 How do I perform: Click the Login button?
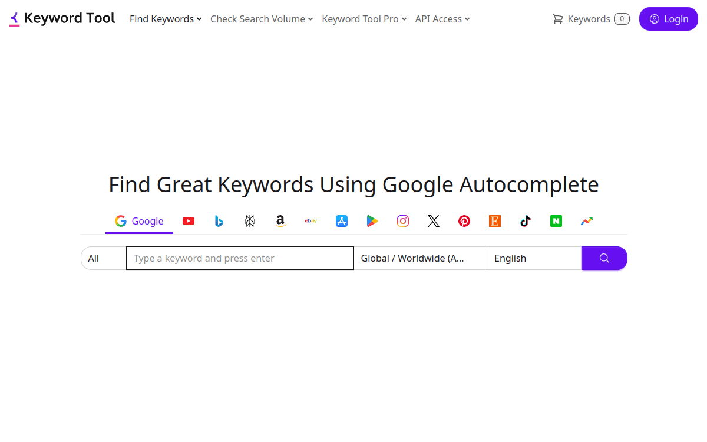click(x=668, y=19)
